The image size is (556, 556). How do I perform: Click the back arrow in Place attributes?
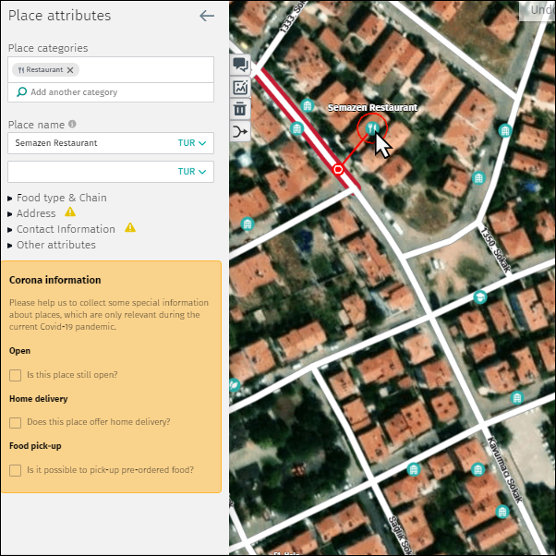point(207,16)
